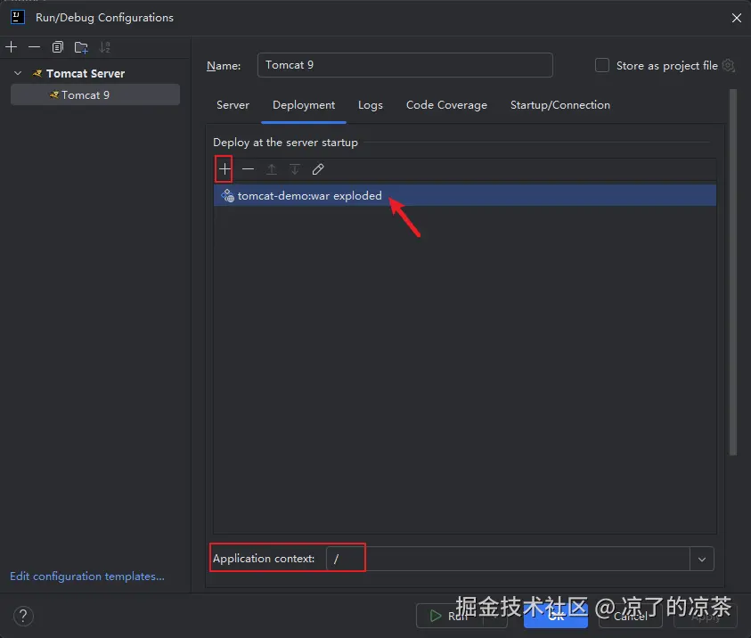The image size is (751, 638).
Task: Add a new run configuration
Action: coord(11,47)
